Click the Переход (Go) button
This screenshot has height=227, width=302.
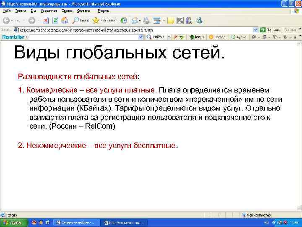(270, 30)
